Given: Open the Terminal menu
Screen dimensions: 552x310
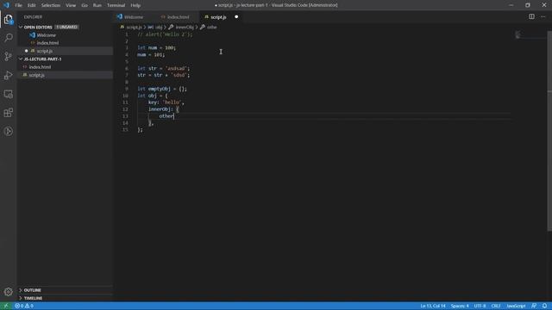Looking at the screenshot, I should pyautogui.click(x=116, y=5).
